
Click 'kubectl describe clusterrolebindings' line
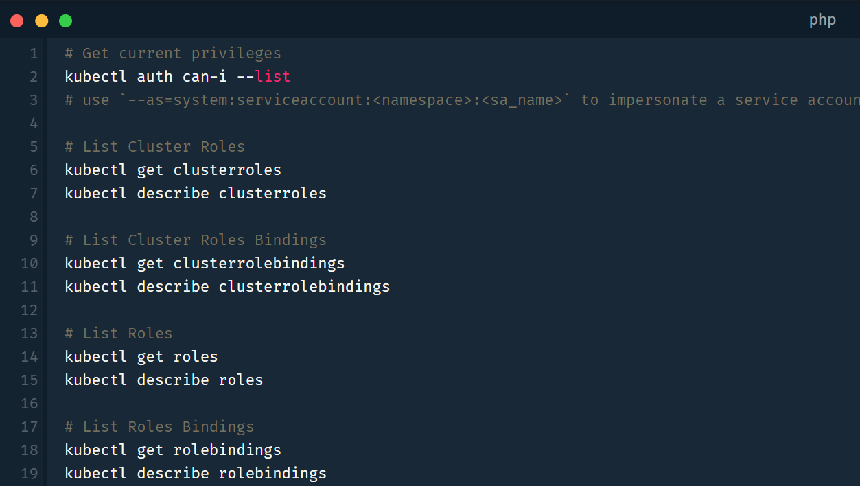click(227, 287)
